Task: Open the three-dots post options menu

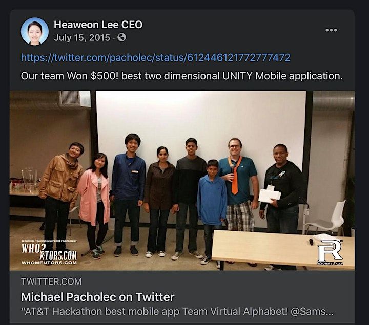Action: (x=331, y=30)
